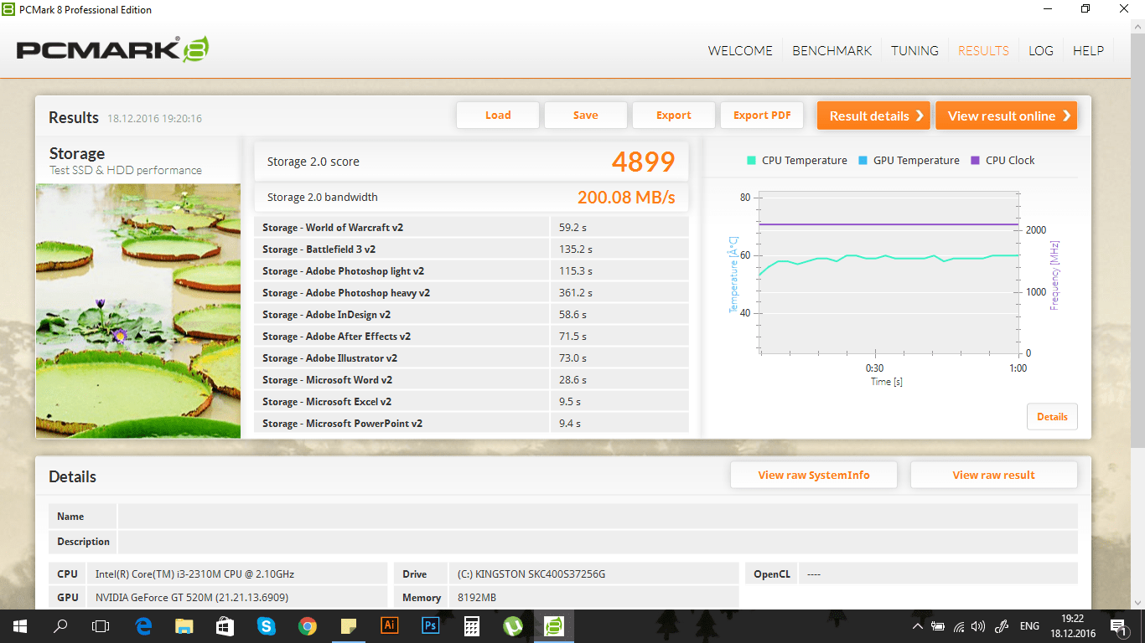Go to the TUNING tab

(914, 50)
